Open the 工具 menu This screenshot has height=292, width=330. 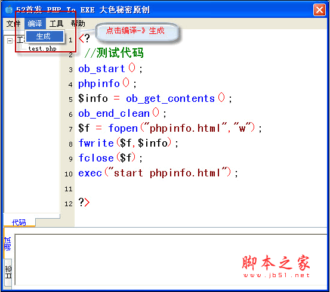pyautogui.click(x=56, y=24)
